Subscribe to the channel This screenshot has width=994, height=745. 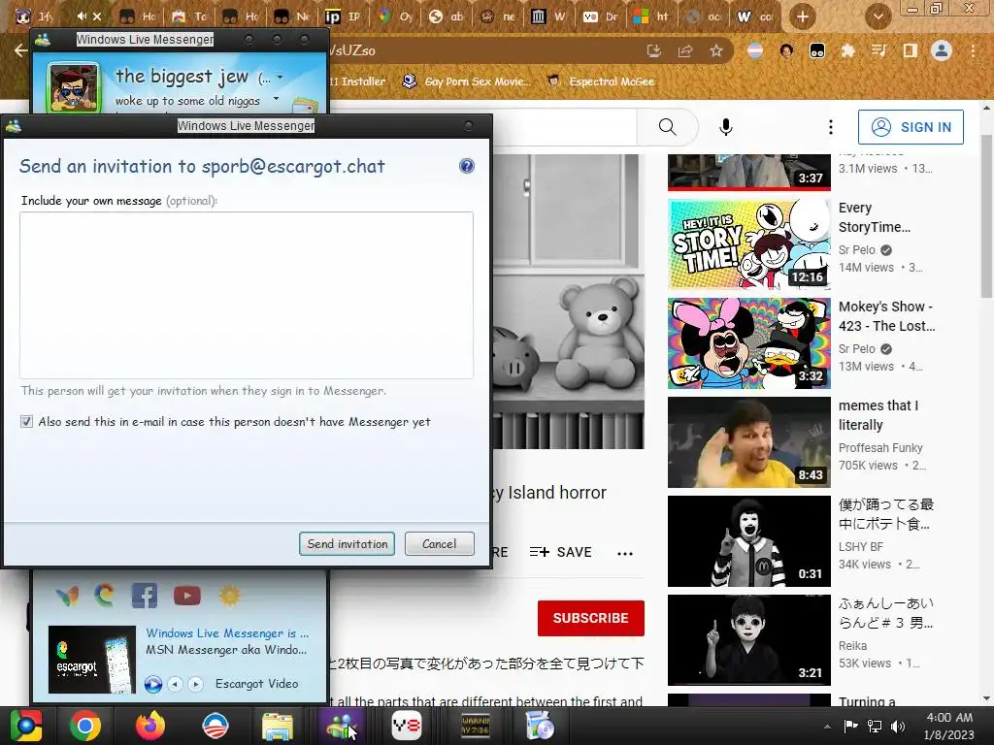pyautogui.click(x=591, y=618)
